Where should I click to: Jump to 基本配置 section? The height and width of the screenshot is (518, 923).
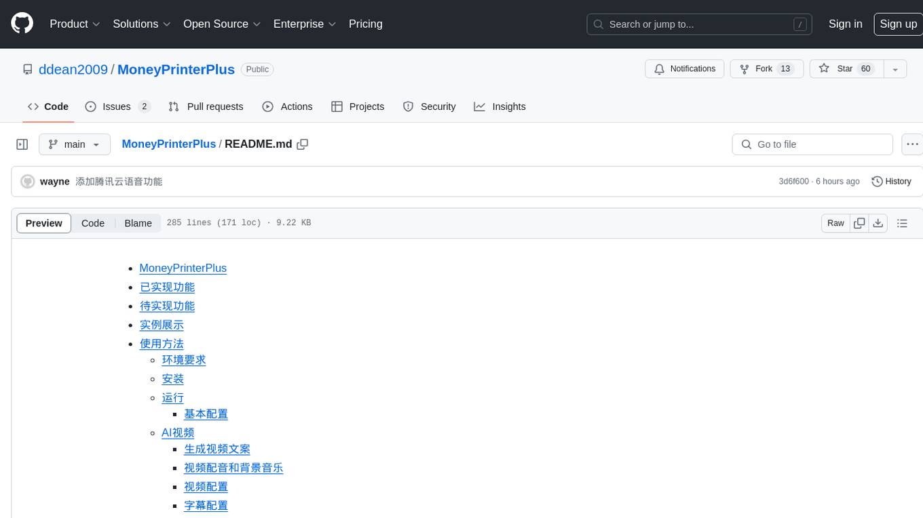[206, 414]
